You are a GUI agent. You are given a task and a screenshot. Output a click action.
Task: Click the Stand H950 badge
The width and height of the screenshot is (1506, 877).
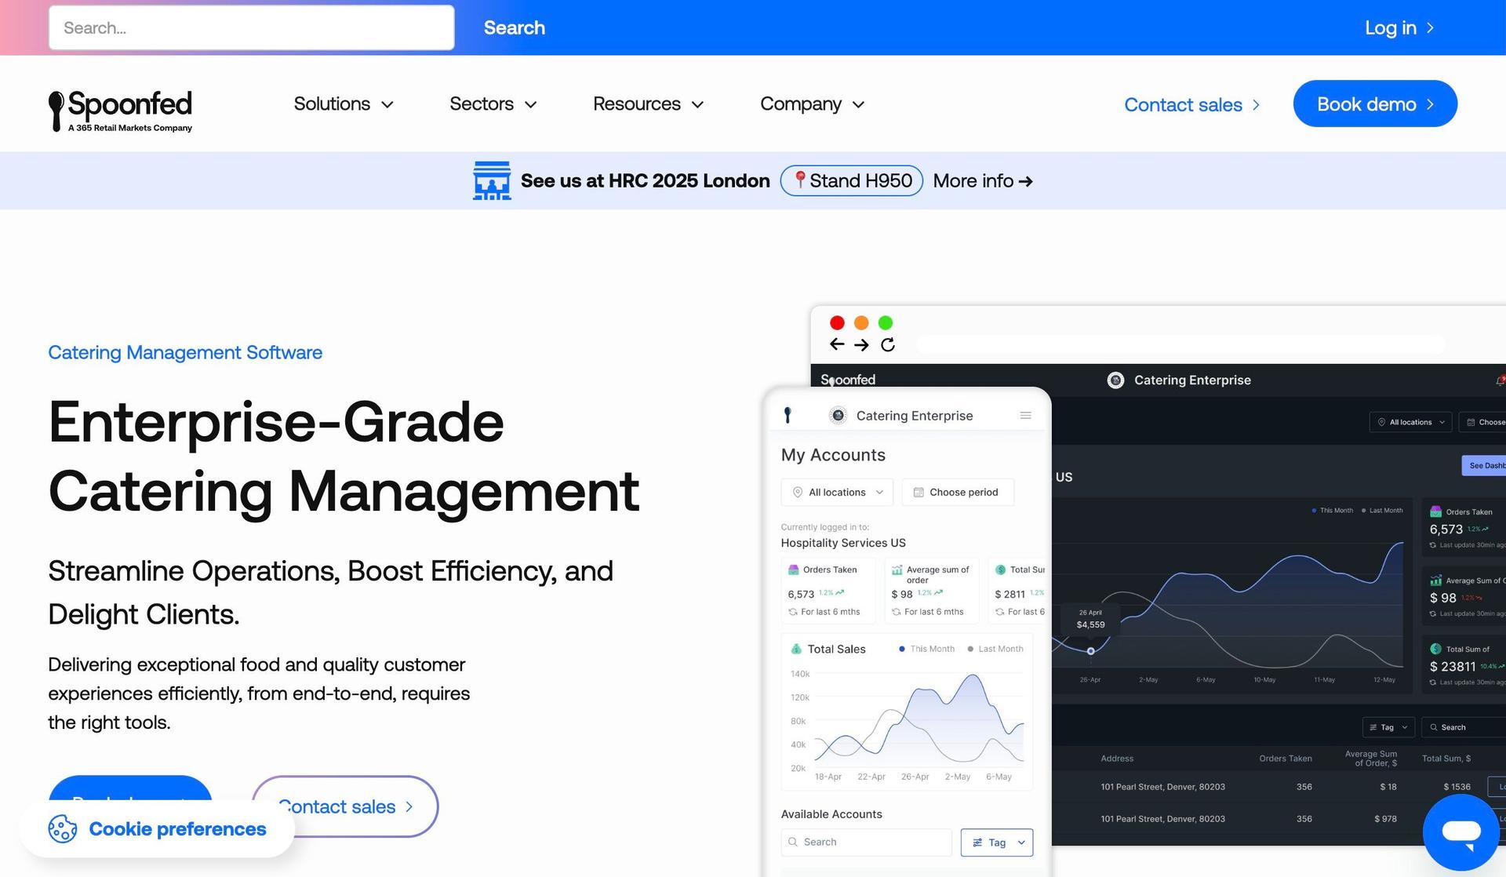852,180
